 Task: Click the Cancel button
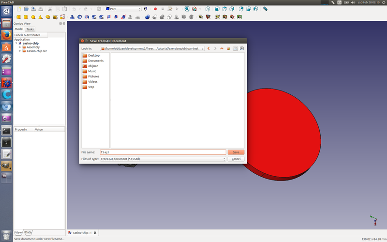[x=236, y=159]
